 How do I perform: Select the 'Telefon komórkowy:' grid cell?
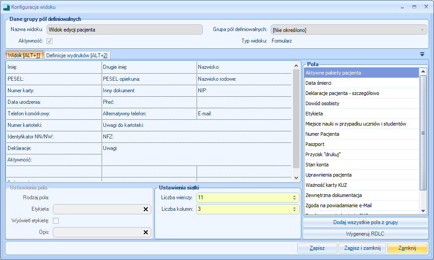54,114
